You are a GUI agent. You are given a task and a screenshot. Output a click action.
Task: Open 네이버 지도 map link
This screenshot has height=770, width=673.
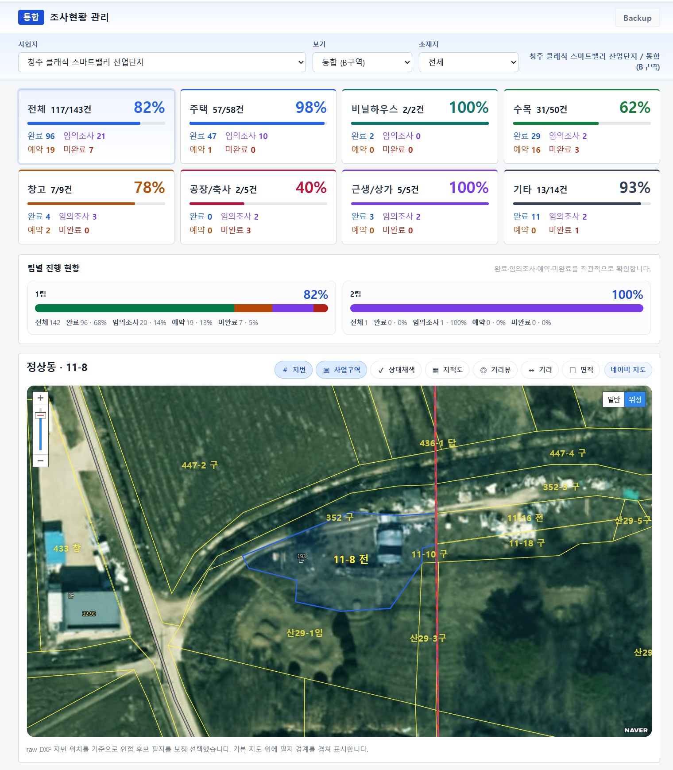pyautogui.click(x=627, y=370)
